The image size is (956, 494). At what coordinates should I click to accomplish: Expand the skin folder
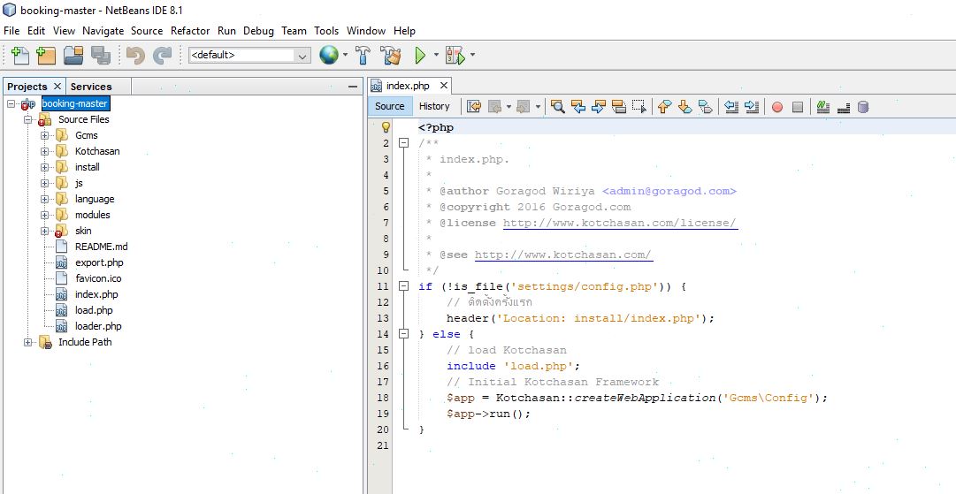[x=44, y=231]
